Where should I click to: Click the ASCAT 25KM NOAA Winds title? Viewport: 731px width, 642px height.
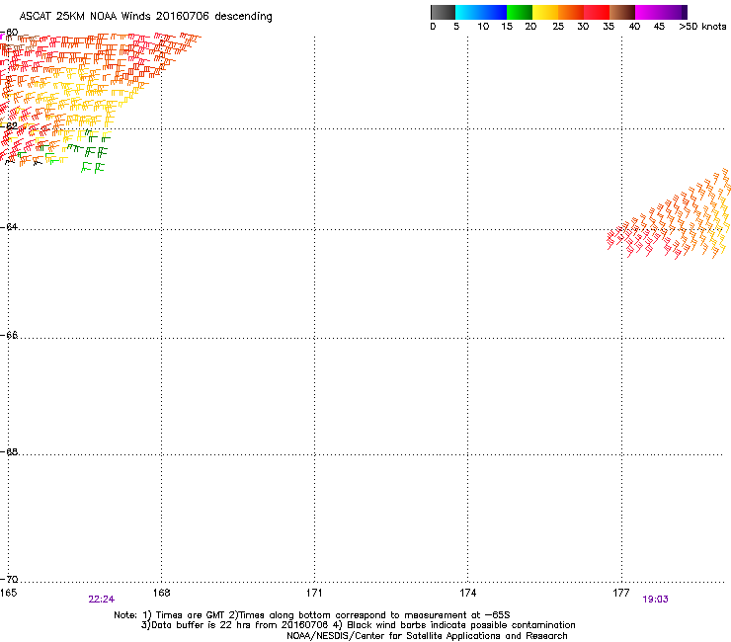(x=145, y=17)
